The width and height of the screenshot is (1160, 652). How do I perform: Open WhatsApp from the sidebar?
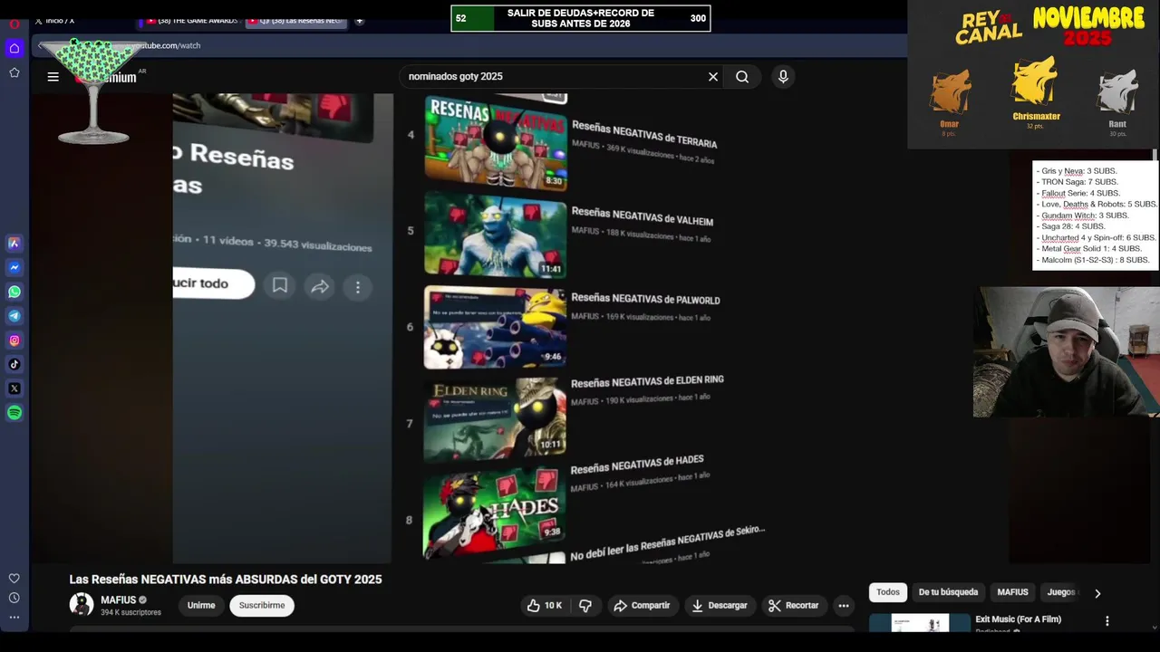point(14,292)
